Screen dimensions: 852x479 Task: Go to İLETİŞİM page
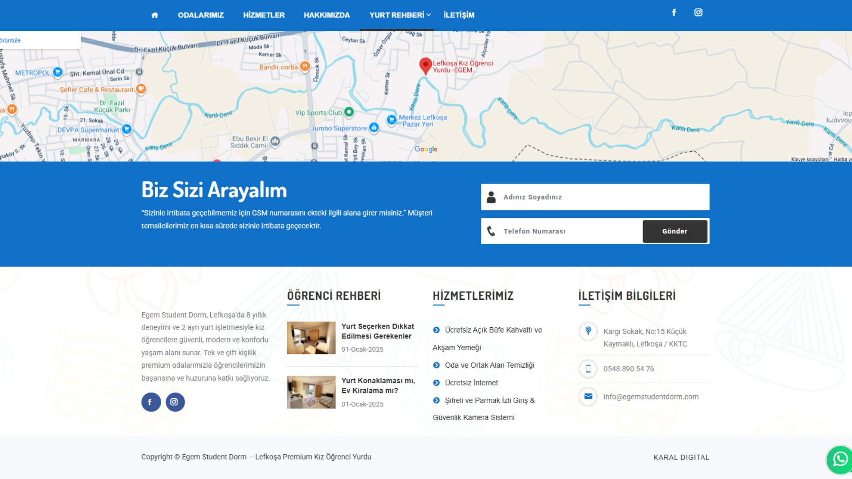(459, 15)
